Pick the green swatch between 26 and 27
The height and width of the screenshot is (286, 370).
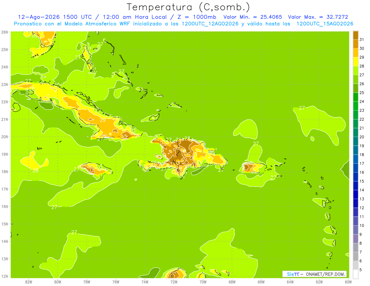tap(356, 79)
